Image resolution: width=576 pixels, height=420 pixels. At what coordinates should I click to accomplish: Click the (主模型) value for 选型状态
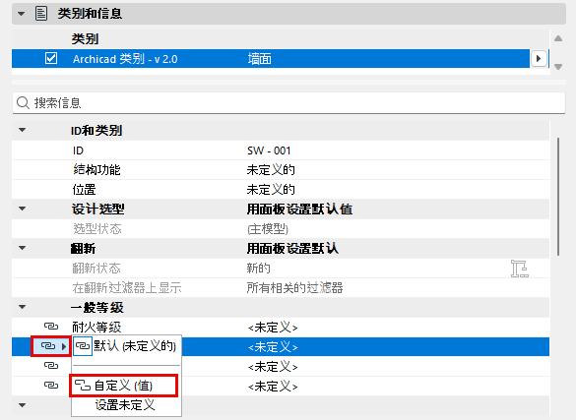268,229
